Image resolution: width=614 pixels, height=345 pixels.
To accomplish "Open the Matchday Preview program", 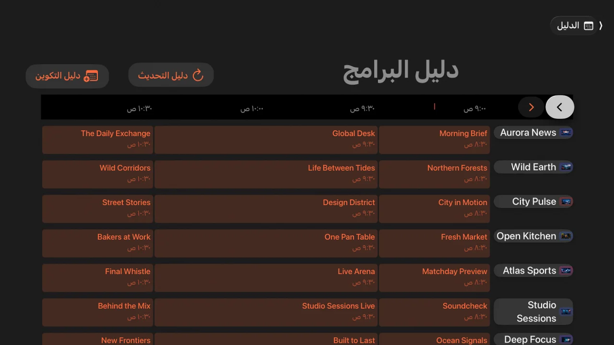I will pyautogui.click(x=435, y=278).
